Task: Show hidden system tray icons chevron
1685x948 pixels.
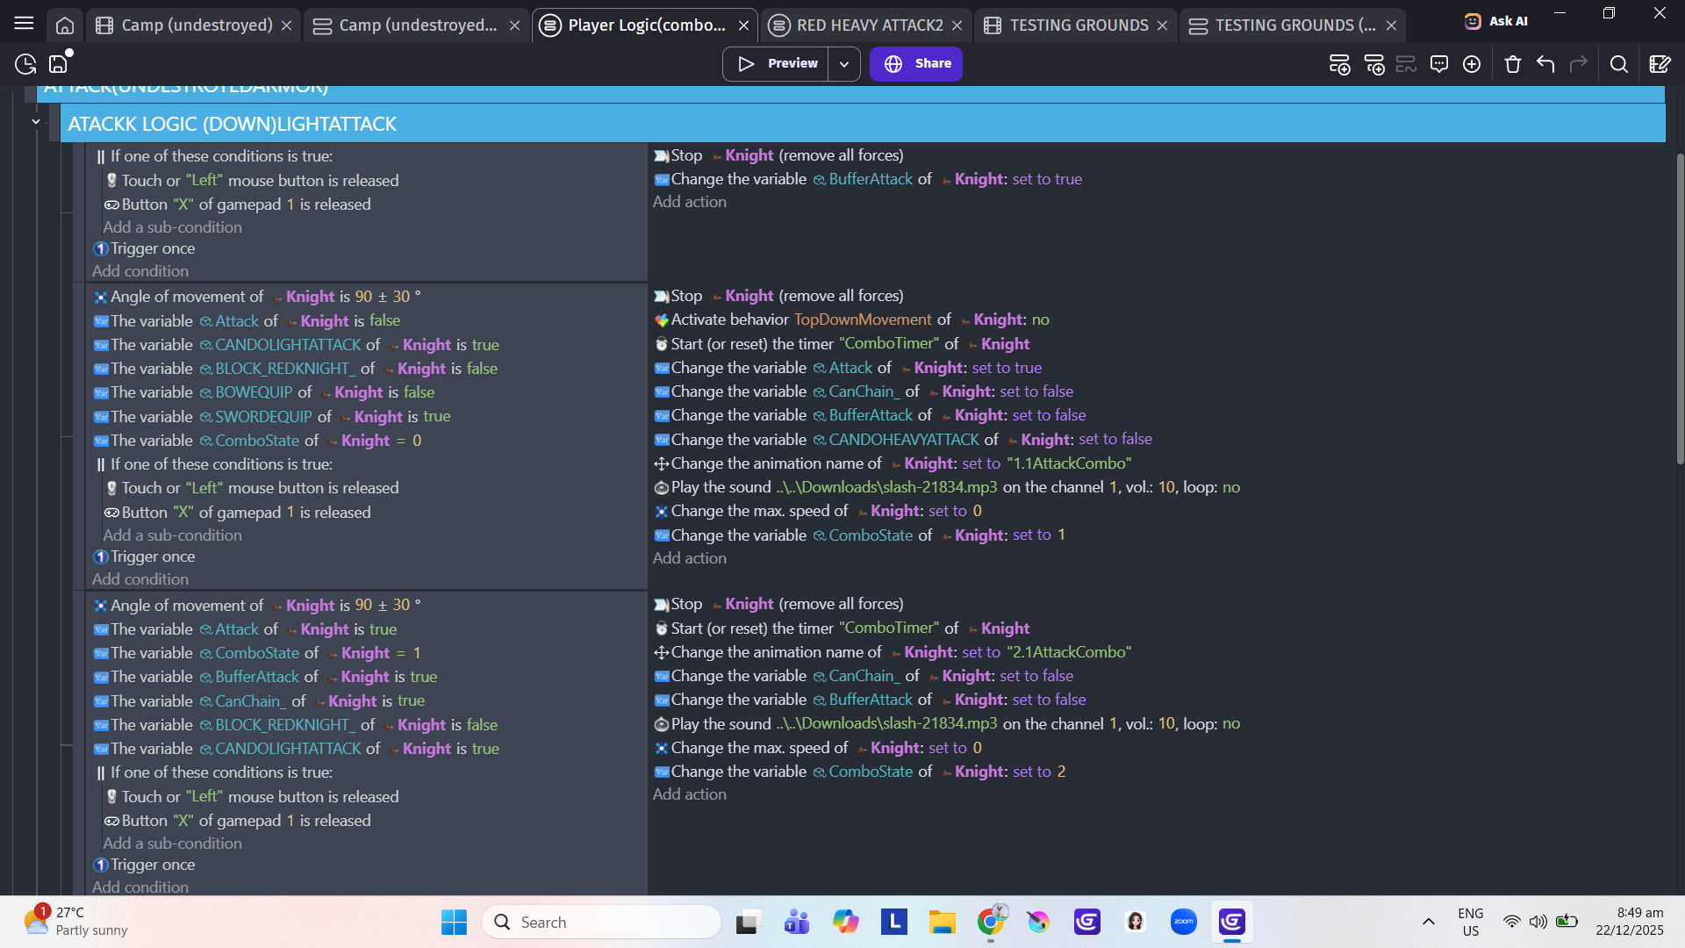Action: 1428,922
